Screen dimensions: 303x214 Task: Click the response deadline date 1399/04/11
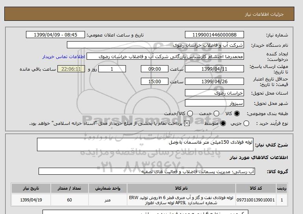click(214, 69)
